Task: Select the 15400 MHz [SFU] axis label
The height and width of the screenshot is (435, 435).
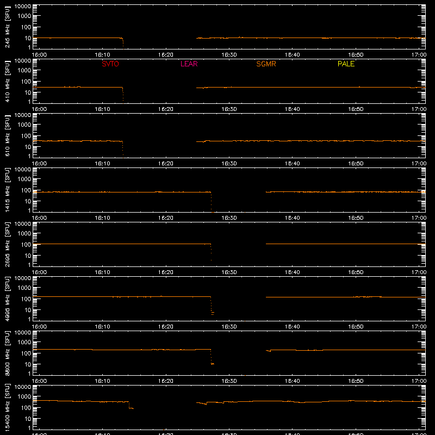Action: pos(7,407)
